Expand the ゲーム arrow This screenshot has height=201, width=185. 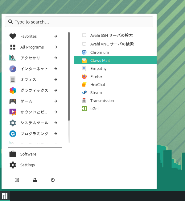coord(55,101)
